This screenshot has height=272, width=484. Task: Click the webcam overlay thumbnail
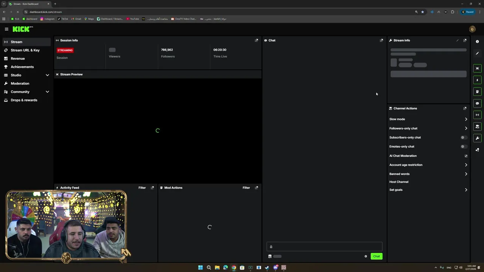pyautogui.click(x=66, y=226)
